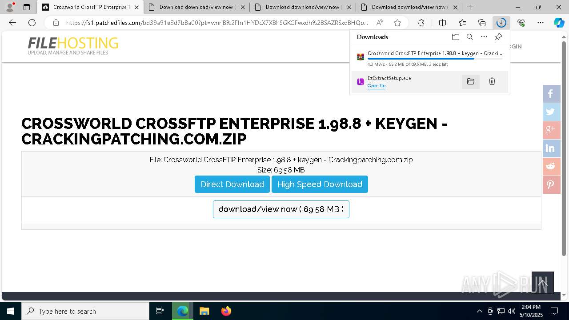This screenshot has width=569, height=320.
Task: Click the CrossFTP download progress bar
Action: pos(435,59)
